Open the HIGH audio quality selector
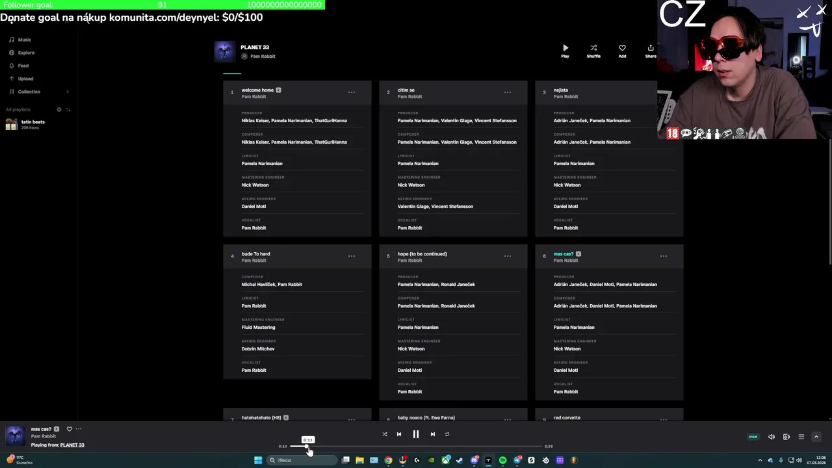 pyautogui.click(x=753, y=437)
